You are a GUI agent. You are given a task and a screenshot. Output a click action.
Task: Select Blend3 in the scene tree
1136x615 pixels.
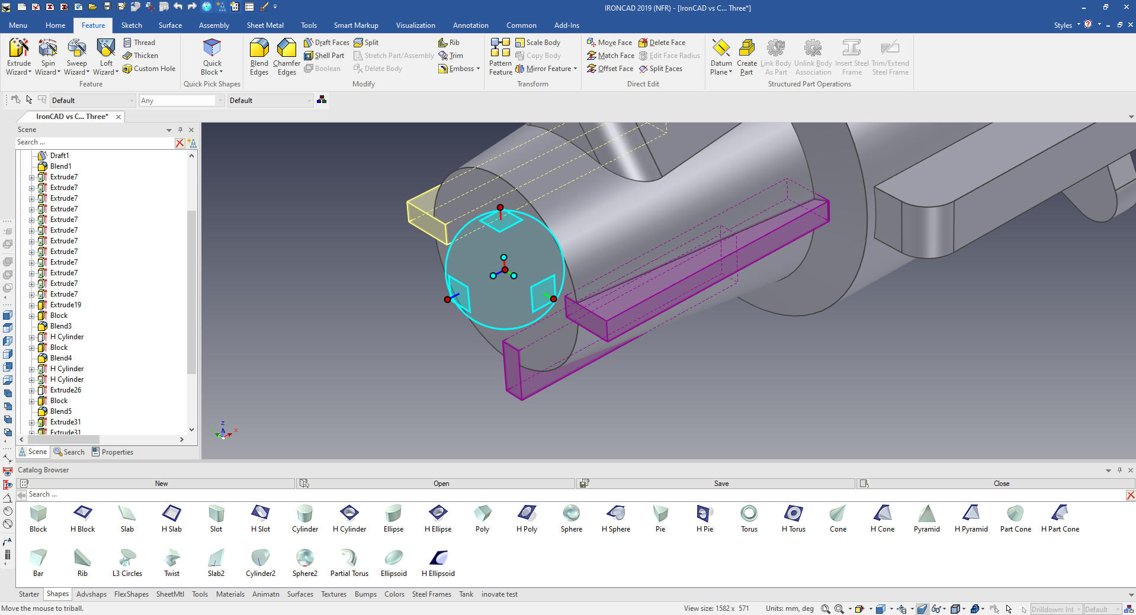click(x=60, y=326)
